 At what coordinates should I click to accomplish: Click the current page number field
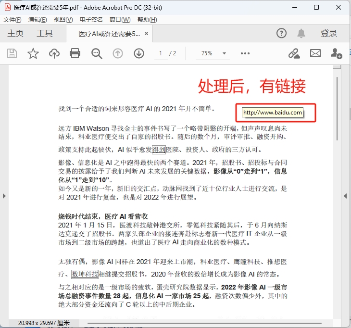point(161,53)
